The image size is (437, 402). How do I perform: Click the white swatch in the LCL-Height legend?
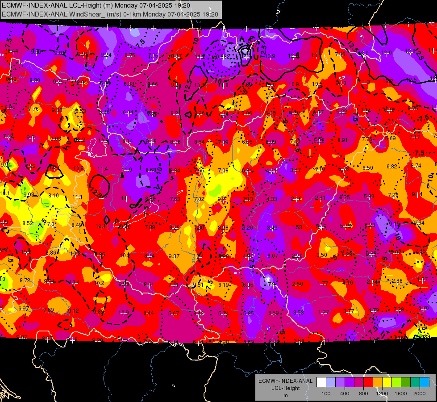[321, 382]
